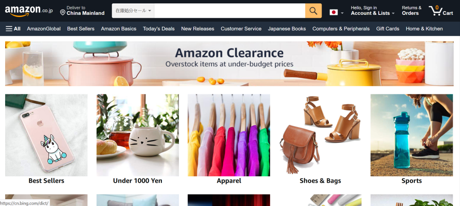
Task: Open the Sports water bottle thumbnail
Action: point(411,135)
